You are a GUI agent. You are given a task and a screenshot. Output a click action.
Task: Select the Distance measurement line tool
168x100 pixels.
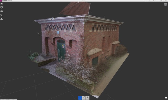pyautogui.click(x=84, y=98)
